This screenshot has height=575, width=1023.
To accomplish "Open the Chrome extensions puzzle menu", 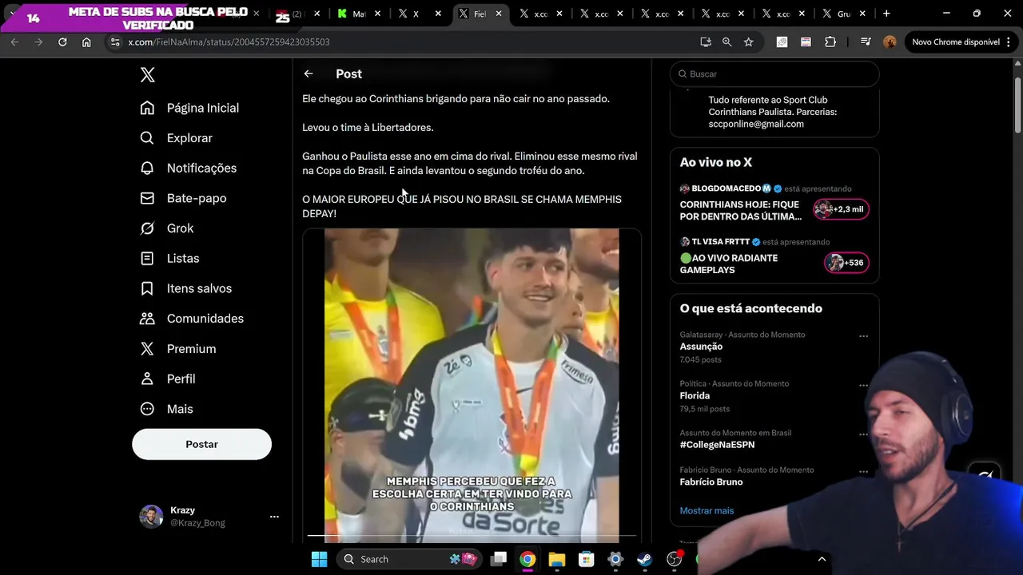I will (830, 42).
